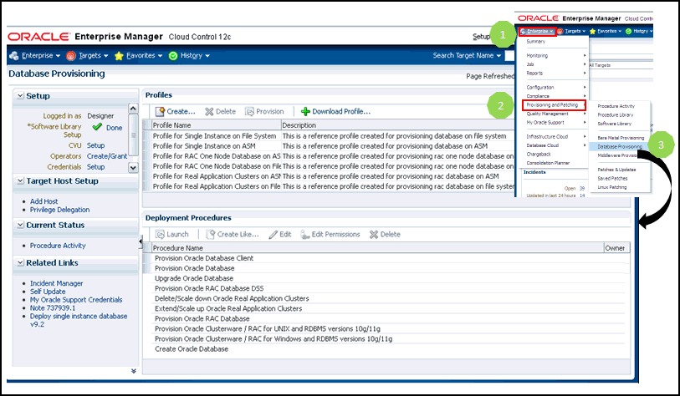The image size is (680, 396).
Task: Click the Delete X icon in Profiles toolbar
Action: click(209, 111)
